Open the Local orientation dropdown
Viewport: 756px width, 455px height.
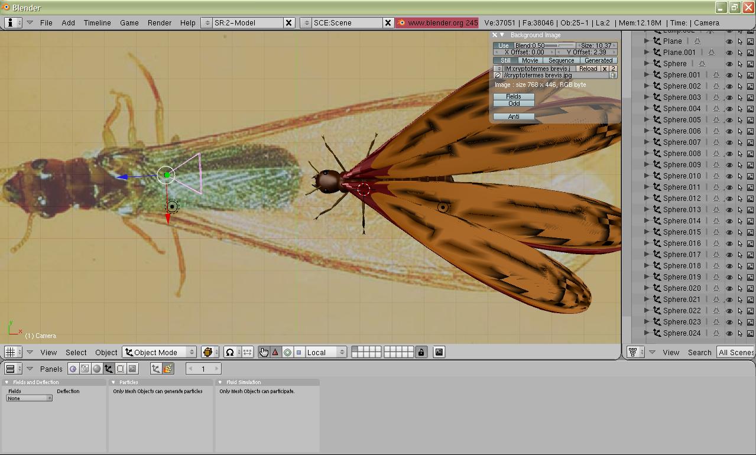(x=326, y=352)
